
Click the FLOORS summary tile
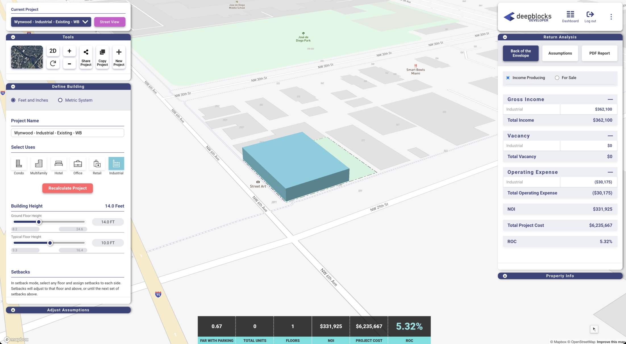(x=293, y=330)
